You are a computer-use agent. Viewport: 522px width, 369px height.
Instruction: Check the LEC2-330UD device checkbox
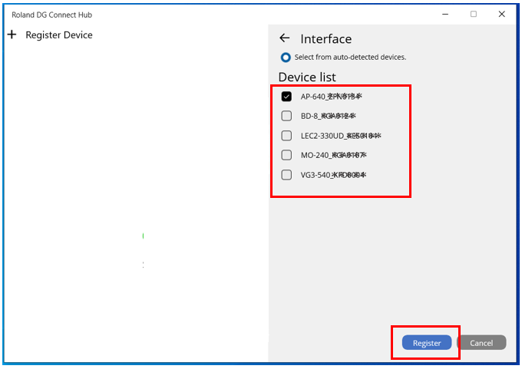[x=286, y=136]
